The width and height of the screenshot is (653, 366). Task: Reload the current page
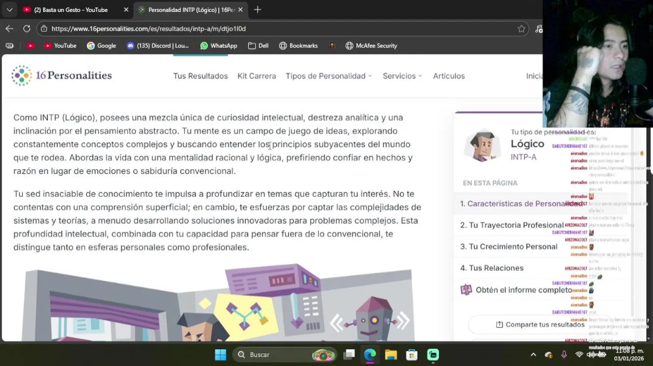(26, 28)
